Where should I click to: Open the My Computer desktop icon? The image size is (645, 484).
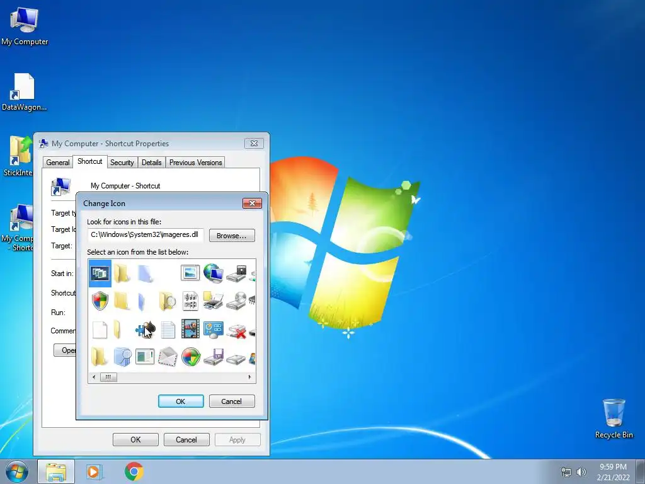[x=25, y=26]
